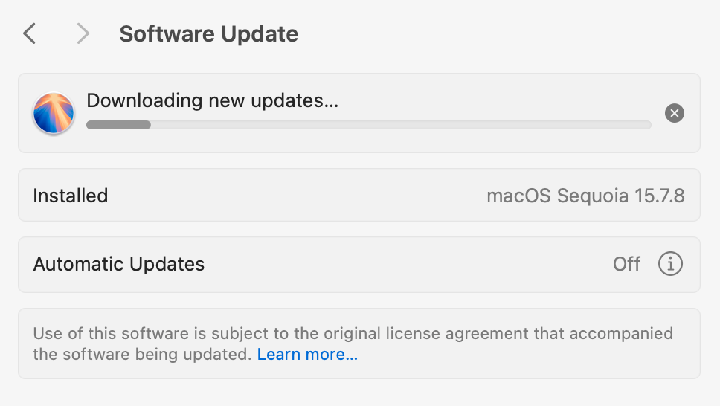Viewport: 720px width, 406px height.
Task: Click the Installed row label
Action: (70, 196)
